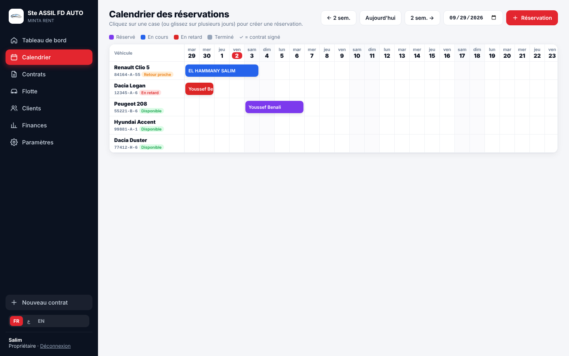Screen dimensions: 569x356
Task: Click the Déconnexion link
Action: coord(55,346)
